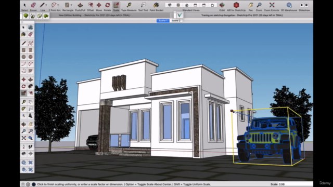
Task: Switch to Front standard view house icon
Action: click(x=187, y=5)
